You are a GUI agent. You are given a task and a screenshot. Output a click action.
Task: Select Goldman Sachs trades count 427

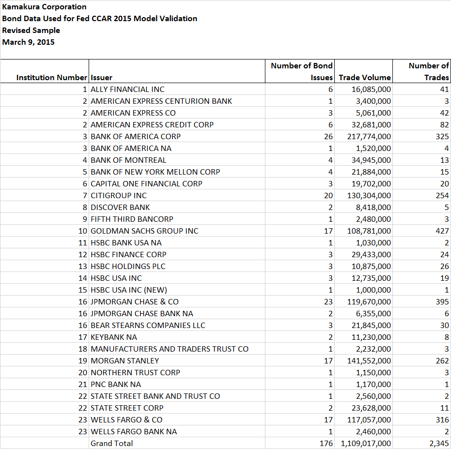pyautogui.click(x=421, y=231)
